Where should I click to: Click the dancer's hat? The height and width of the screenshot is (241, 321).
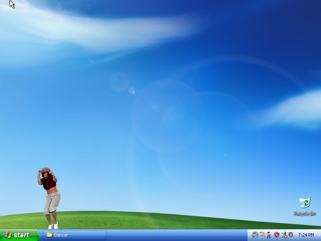[x=45, y=170]
